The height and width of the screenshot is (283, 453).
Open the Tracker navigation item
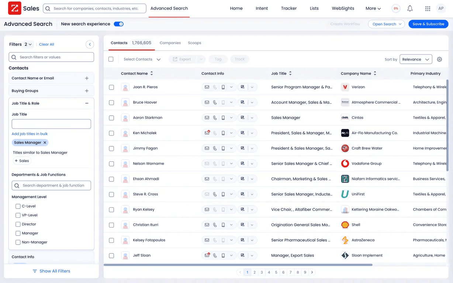(x=289, y=8)
